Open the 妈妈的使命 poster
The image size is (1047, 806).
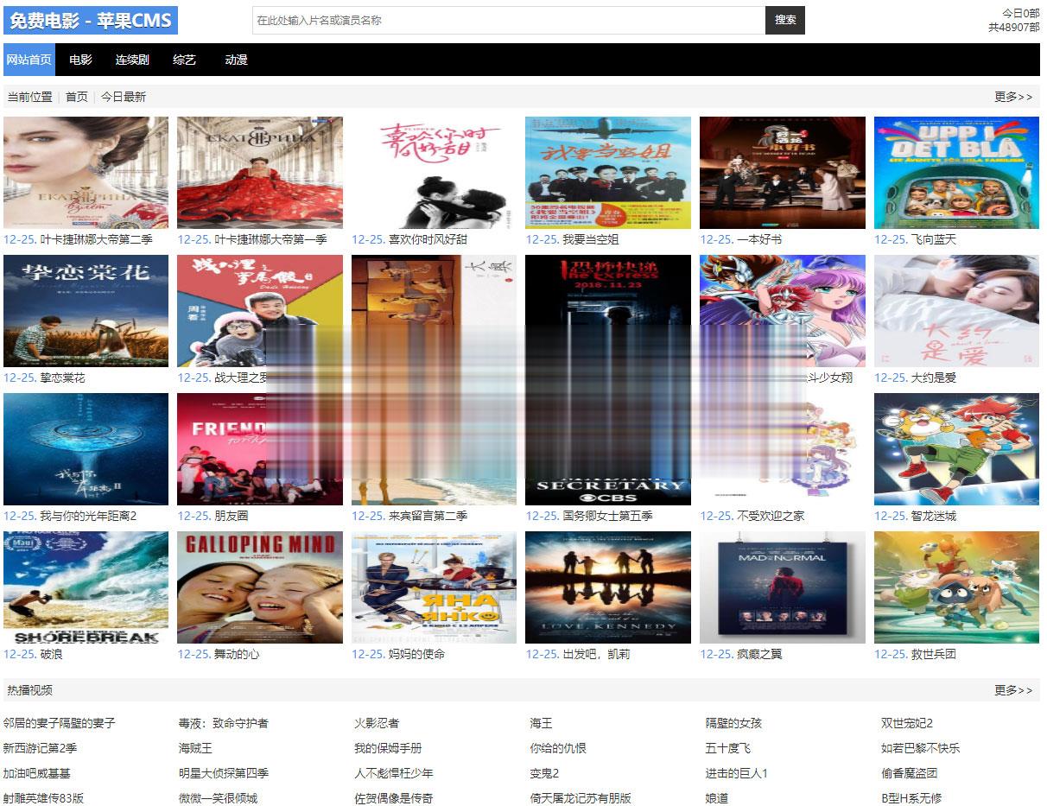[435, 587]
